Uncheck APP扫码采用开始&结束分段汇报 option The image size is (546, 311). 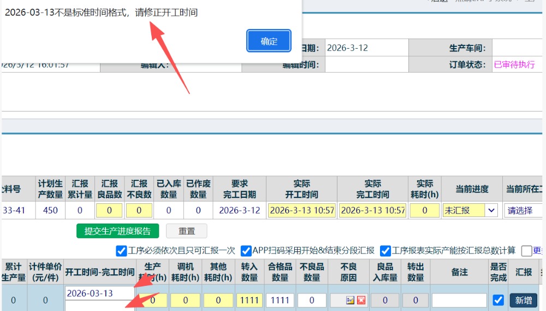coord(246,251)
